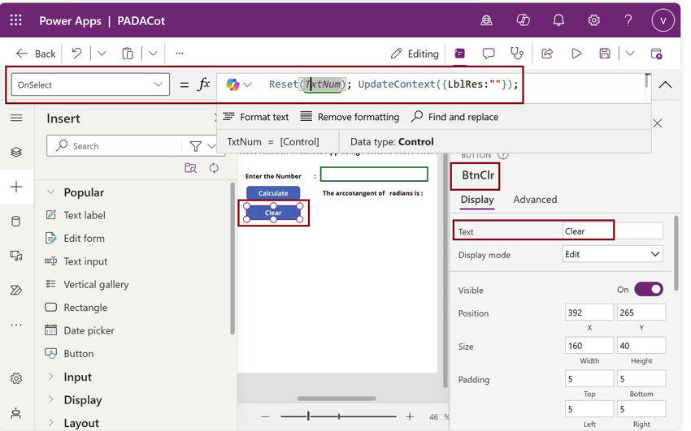Toggle the hamburger navigation menu
The height and width of the screenshot is (431, 691).
point(16,118)
